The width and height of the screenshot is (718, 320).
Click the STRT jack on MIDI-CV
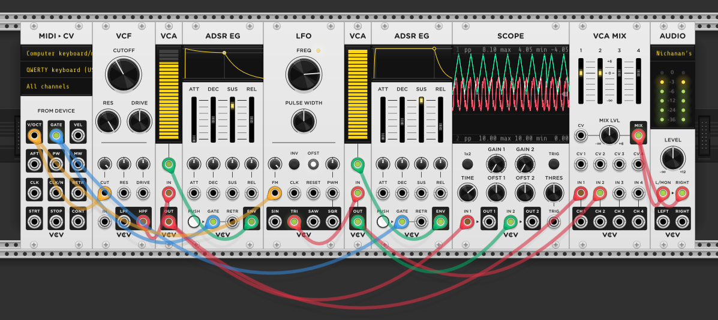click(34, 222)
